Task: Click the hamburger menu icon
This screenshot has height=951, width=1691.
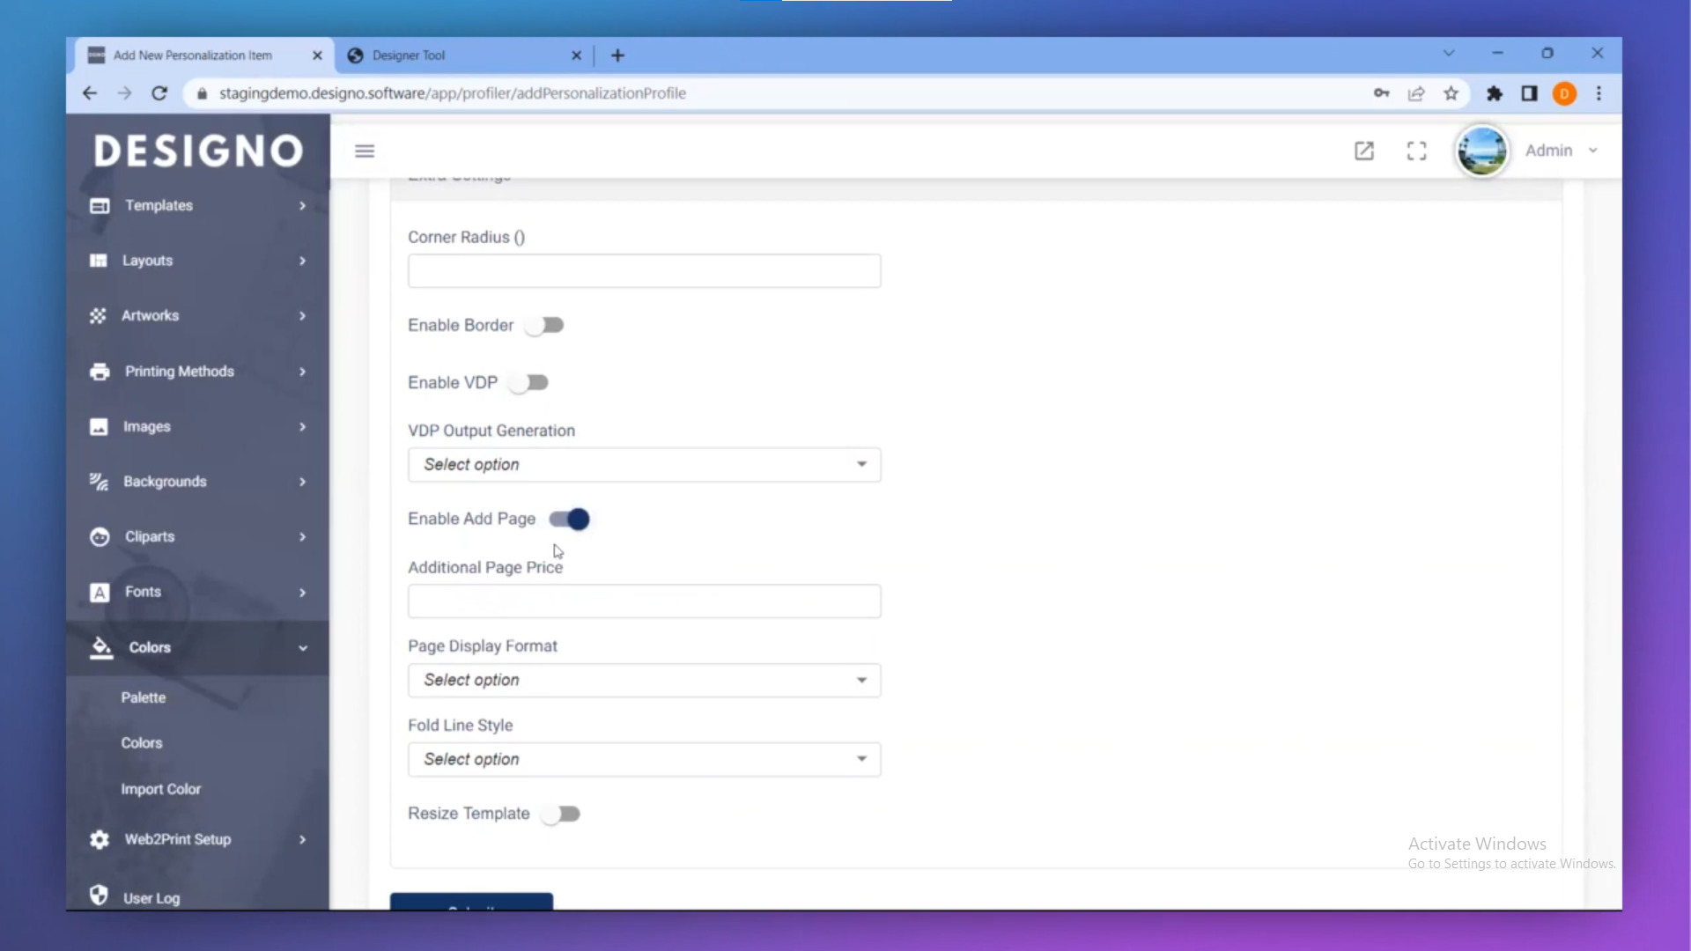Action: pos(365,151)
